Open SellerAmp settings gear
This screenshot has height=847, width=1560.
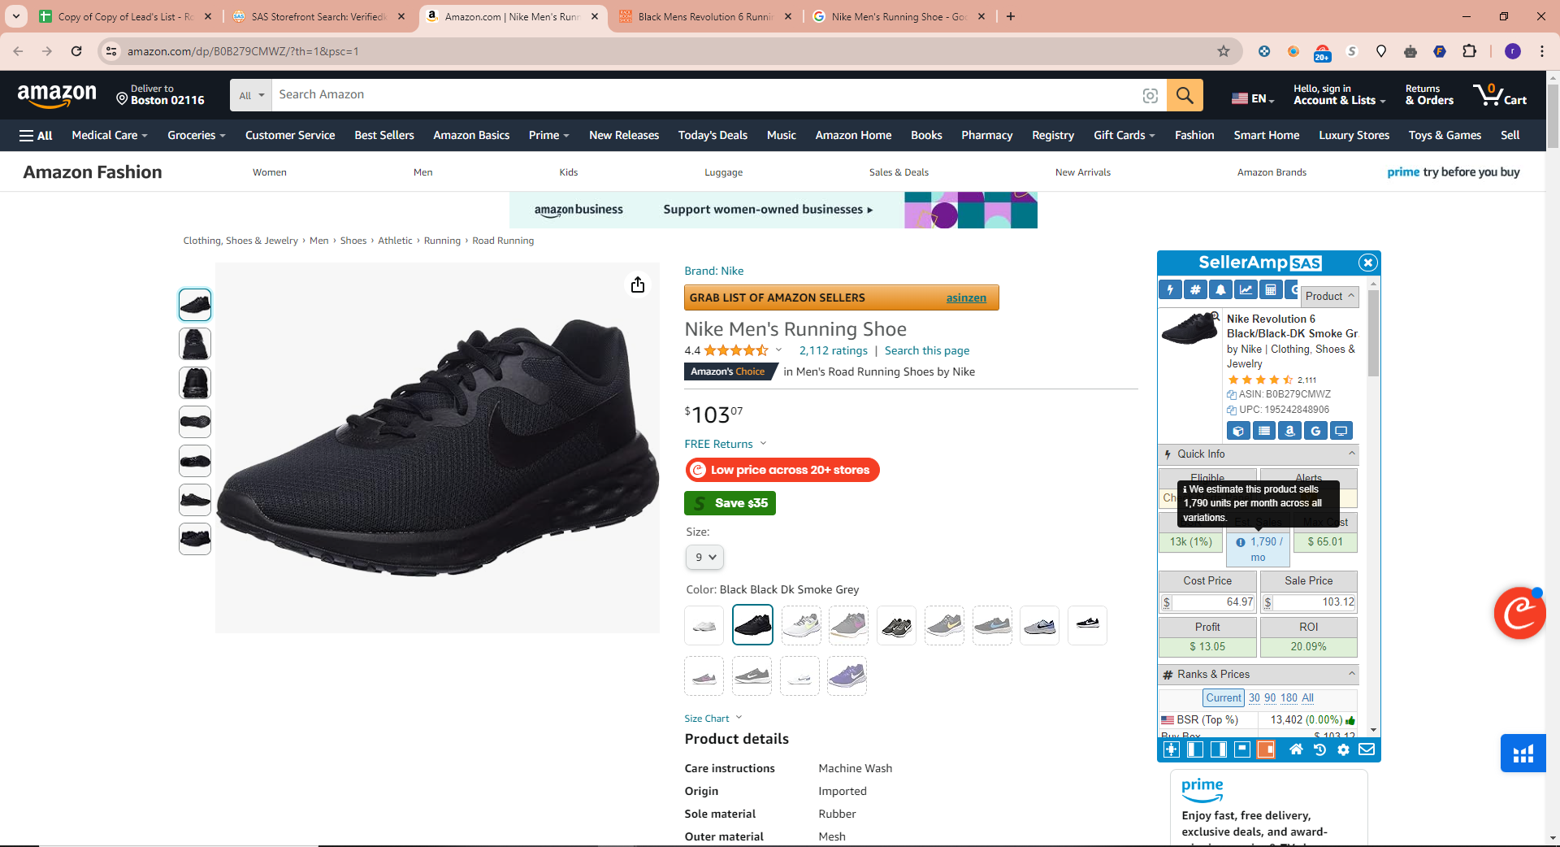tap(1343, 749)
